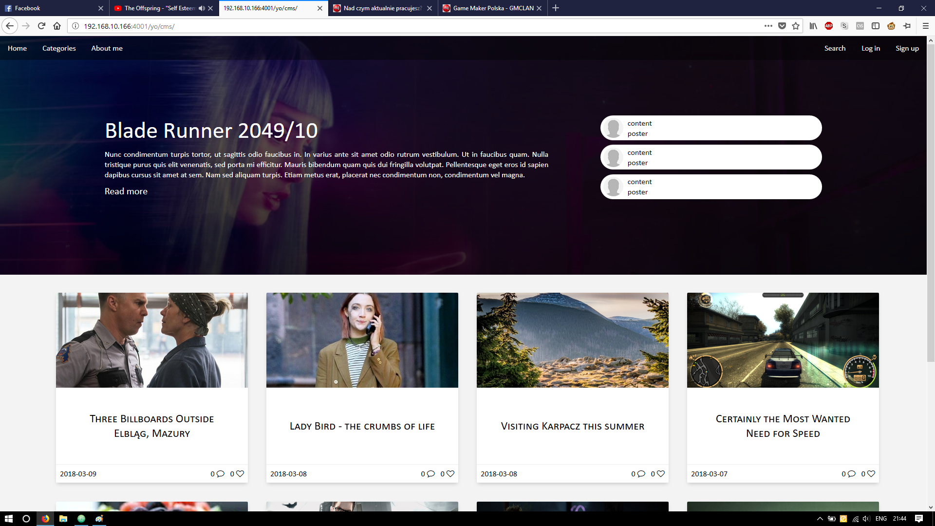Open Firefox Library menu

coord(813,26)
